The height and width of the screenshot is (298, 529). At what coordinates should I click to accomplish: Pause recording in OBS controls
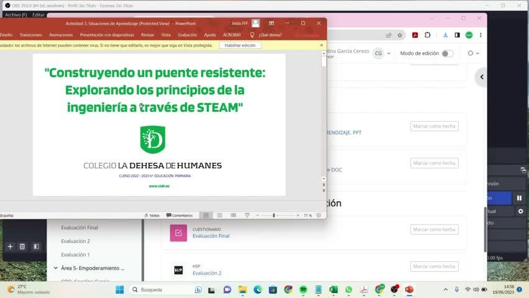pos(519,198)
